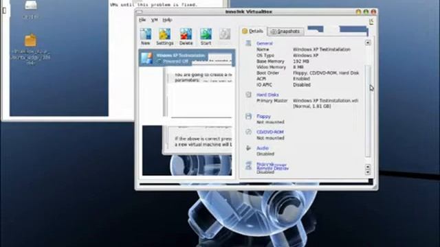Image resolution: width=440 pixels, height=247 pixels.
Task: Open the Floppy settings link
Action: (263, 116)
